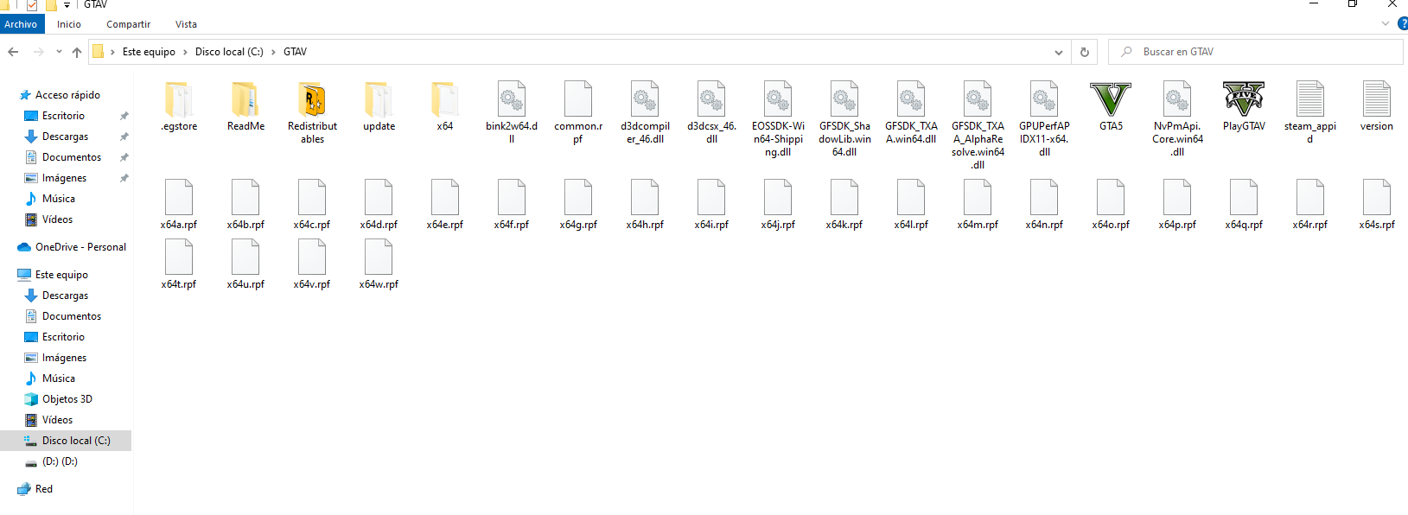Select the bink2w64.dll file
The height and width of the screenshot is (515, 1408).
point(512,112)
